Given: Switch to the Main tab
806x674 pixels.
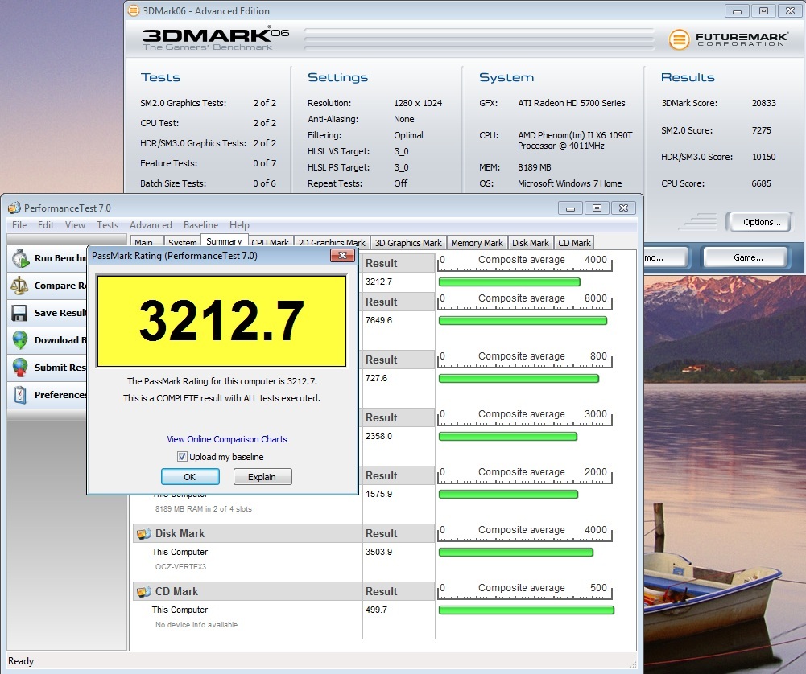Looking at the screenshot, I should [x=147, y=242].
